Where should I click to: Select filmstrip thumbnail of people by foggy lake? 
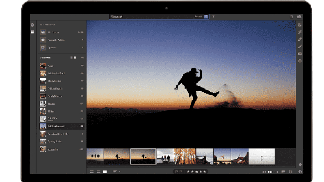165,156
